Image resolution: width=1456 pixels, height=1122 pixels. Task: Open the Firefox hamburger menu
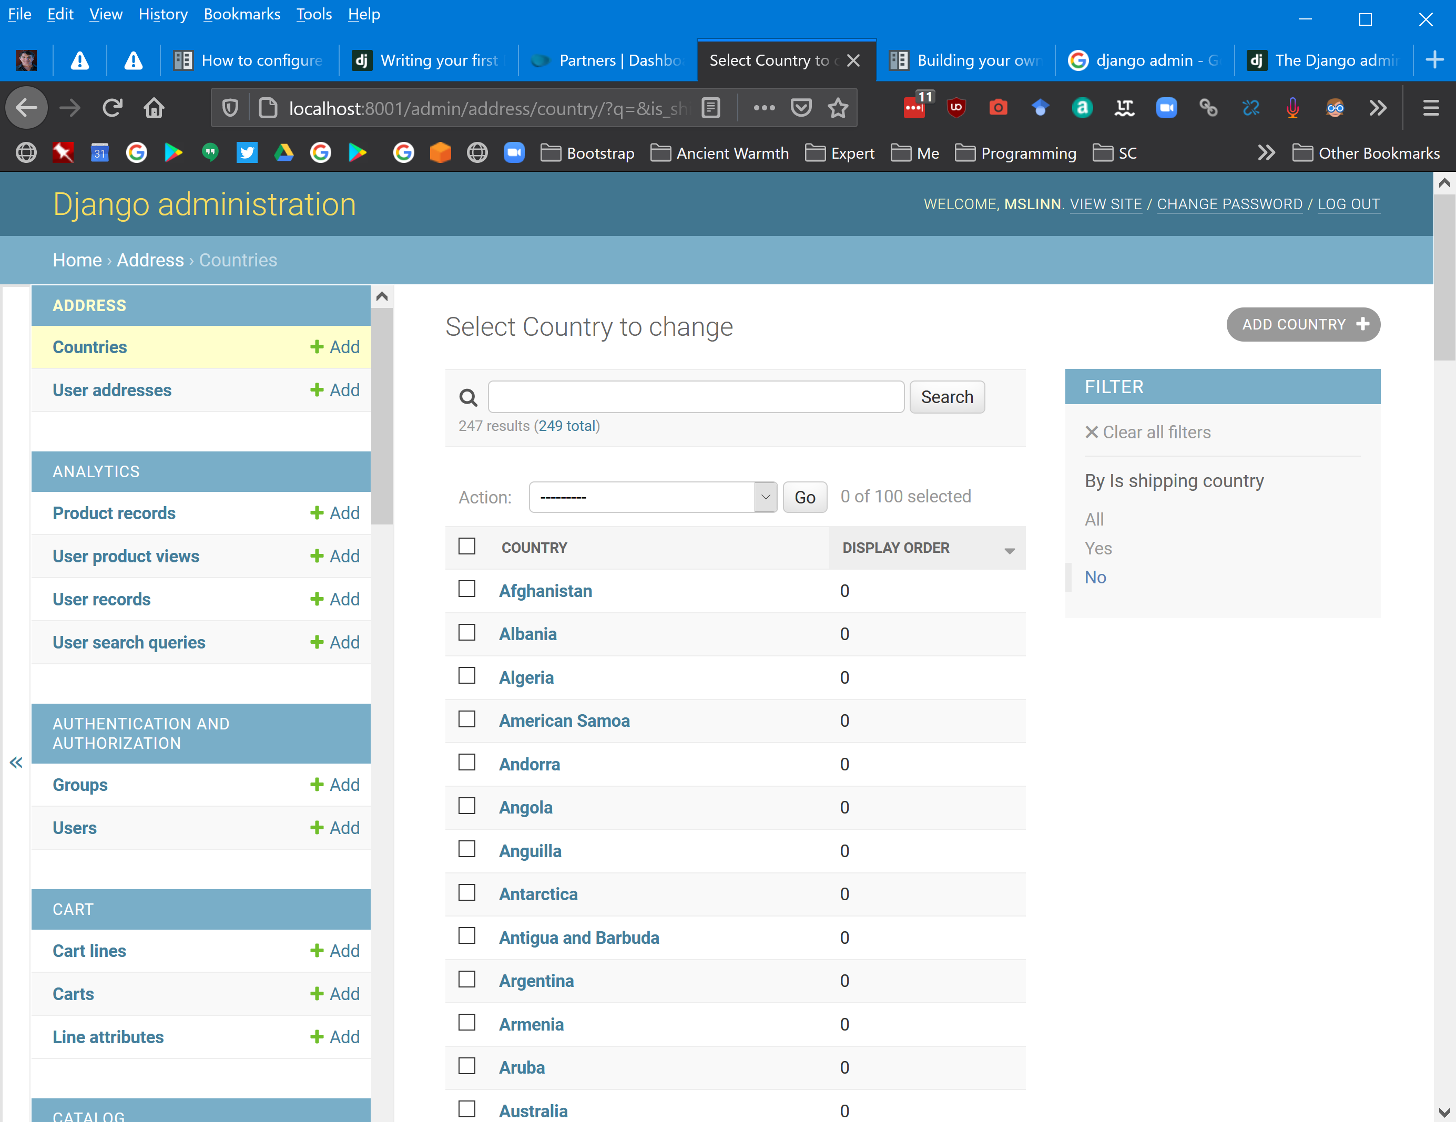(x=1431, y=107)
